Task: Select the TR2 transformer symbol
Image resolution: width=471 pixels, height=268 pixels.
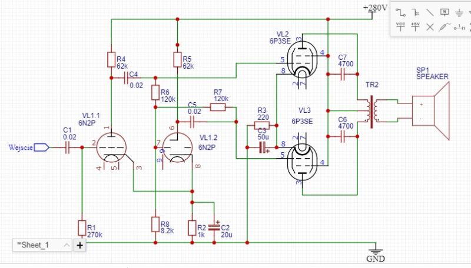Action: [372, 112]
